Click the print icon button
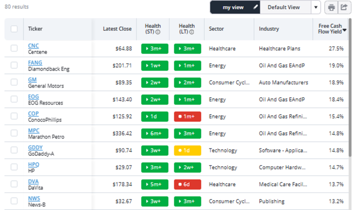The width and height of the screenshot is (354, 210). pos(331,8)
